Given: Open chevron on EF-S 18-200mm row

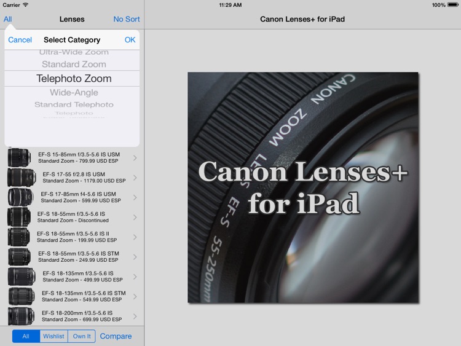Looking at the screenshot, I should pos(135,317).
